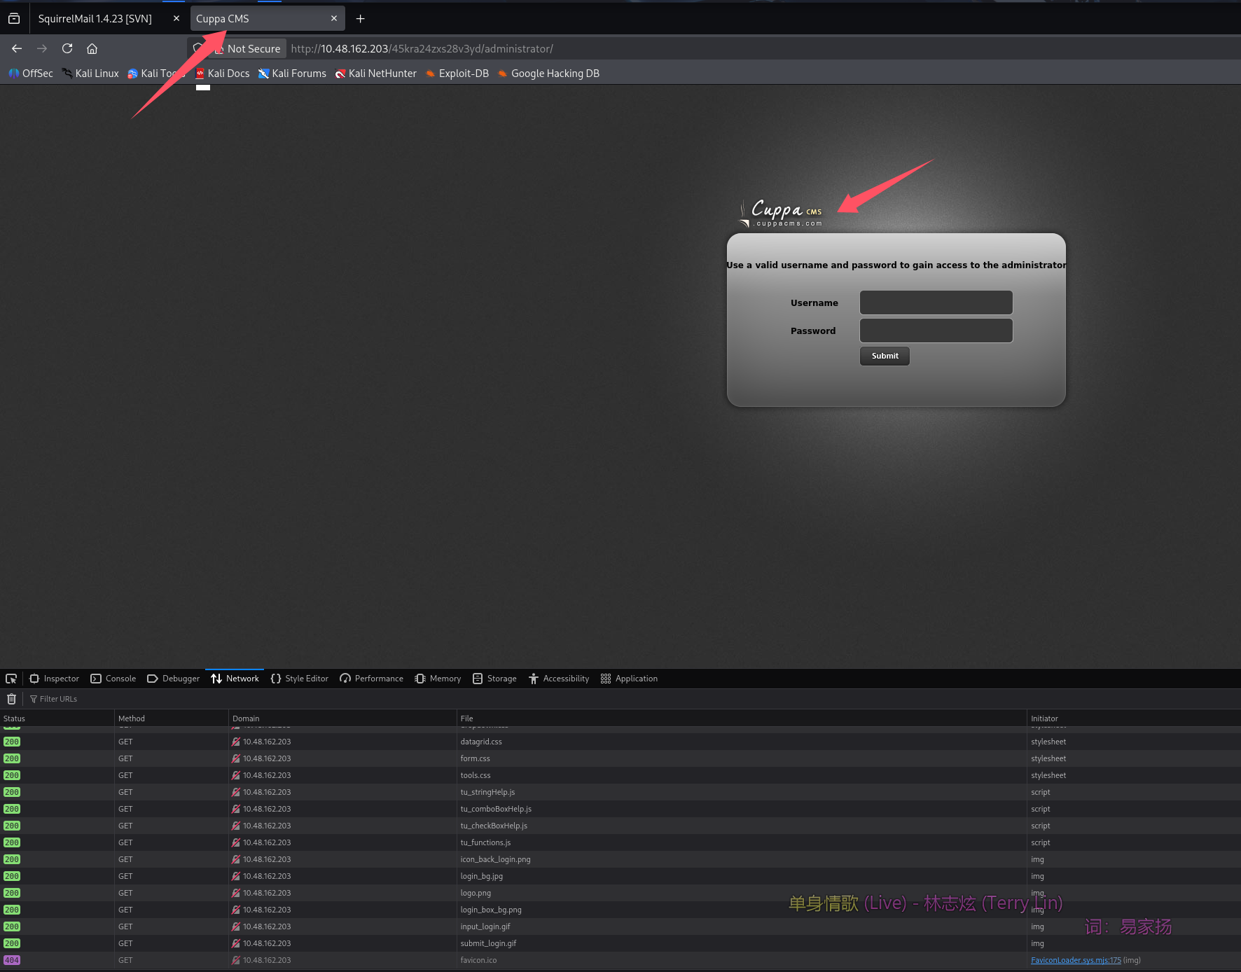Select the login_bg.jpg network request row
The image size is (1241, 972).
coord(482,876)
